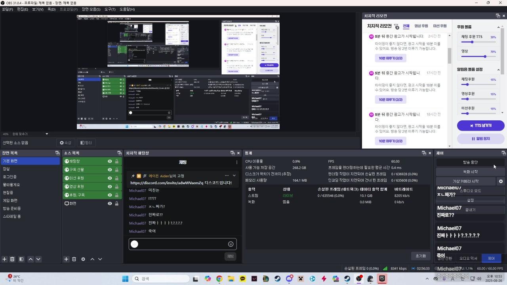
Task: Open the 치지직 리모컨 filter icon
Action: coord(396,27)
